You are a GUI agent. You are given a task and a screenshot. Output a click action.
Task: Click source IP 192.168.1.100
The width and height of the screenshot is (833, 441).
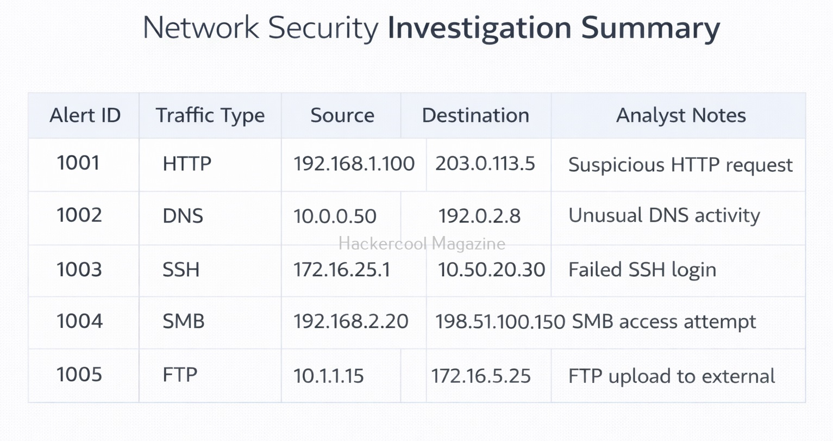click(x=354, y=164)
